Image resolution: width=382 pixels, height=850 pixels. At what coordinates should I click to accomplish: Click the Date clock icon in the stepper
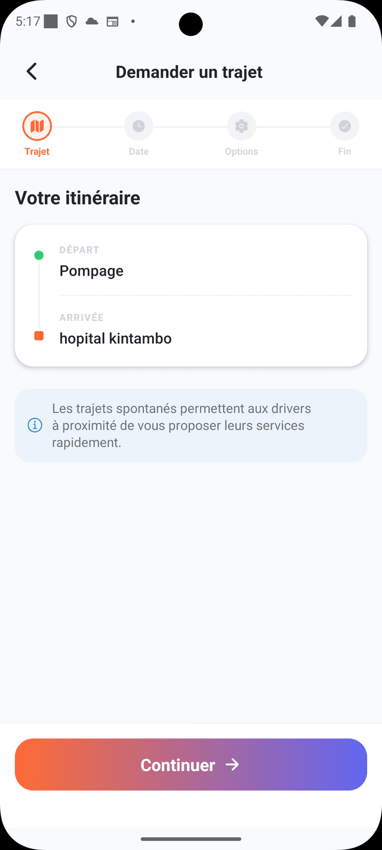click(138, 126)
